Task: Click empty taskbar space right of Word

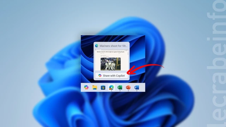Action: click(x=142, y=87)
